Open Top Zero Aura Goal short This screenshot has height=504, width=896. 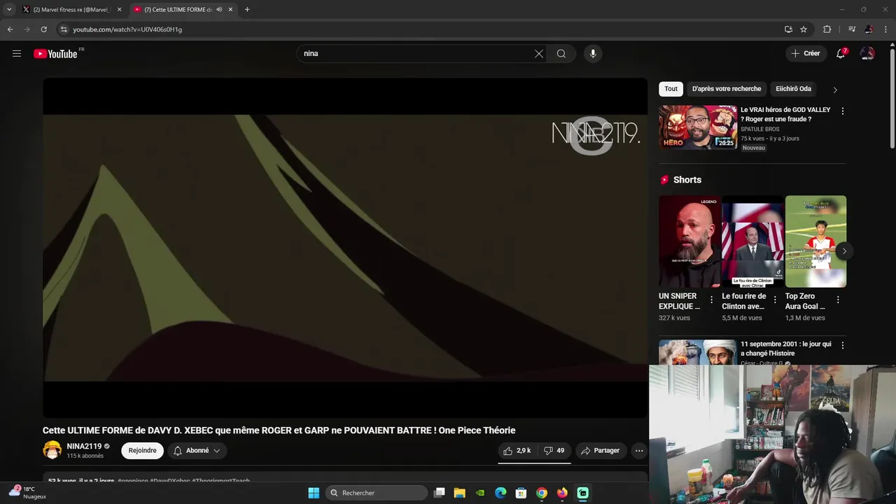click(815, 241)
